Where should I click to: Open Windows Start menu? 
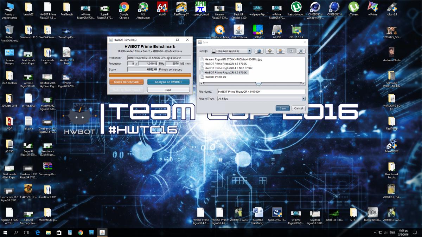5,232
